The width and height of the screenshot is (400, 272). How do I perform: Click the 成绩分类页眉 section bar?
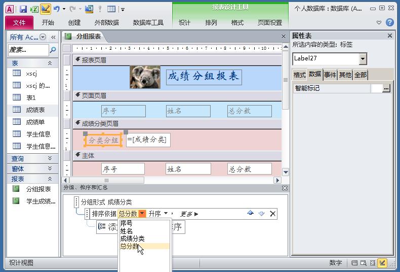pos(177,124)
